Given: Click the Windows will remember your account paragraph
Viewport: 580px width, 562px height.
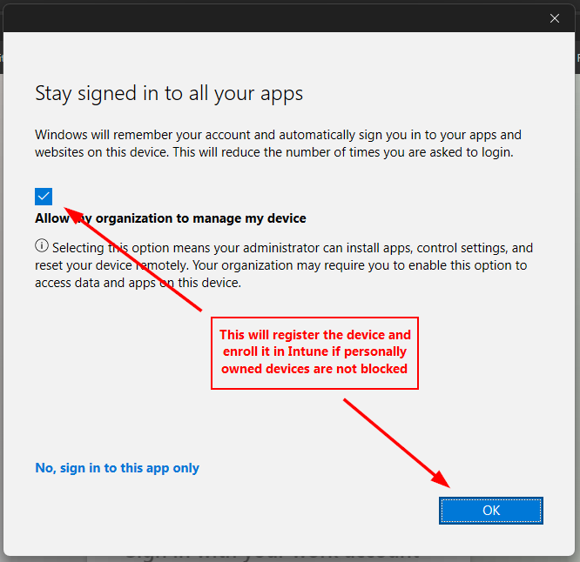Looking at the screenshot, I should (x=279, y=144).
